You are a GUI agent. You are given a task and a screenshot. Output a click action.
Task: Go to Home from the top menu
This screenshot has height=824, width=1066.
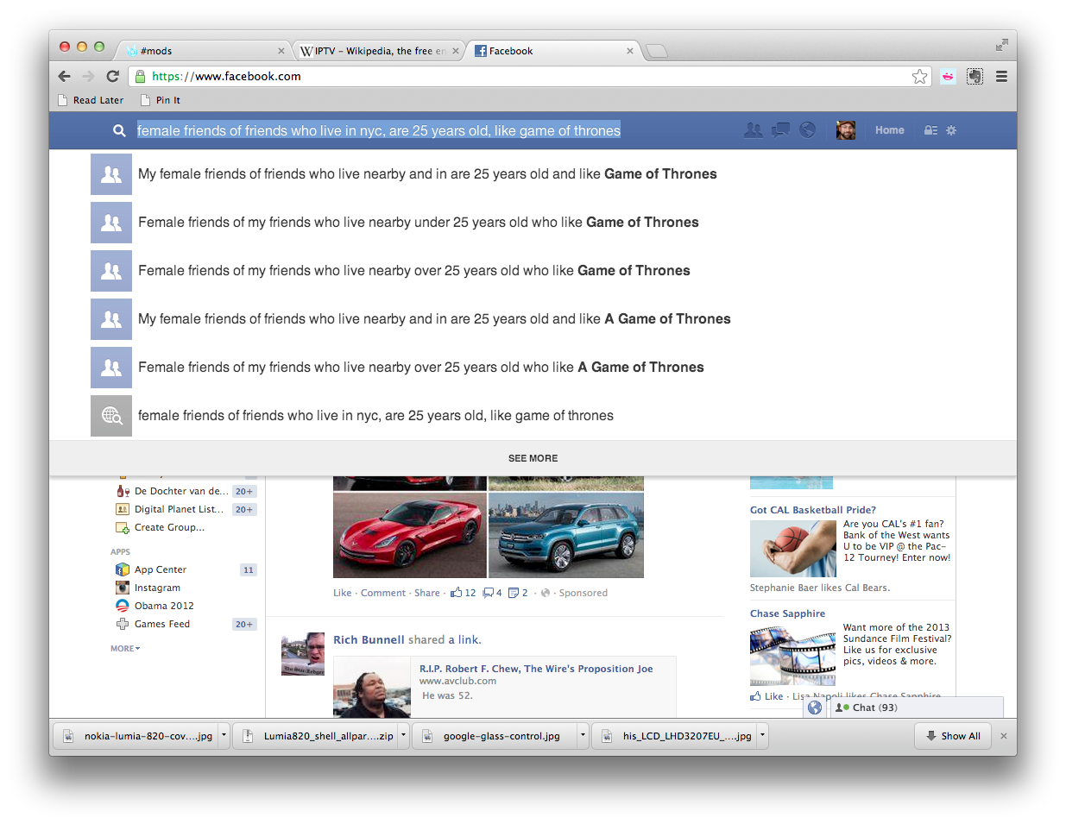coord(889,130)
